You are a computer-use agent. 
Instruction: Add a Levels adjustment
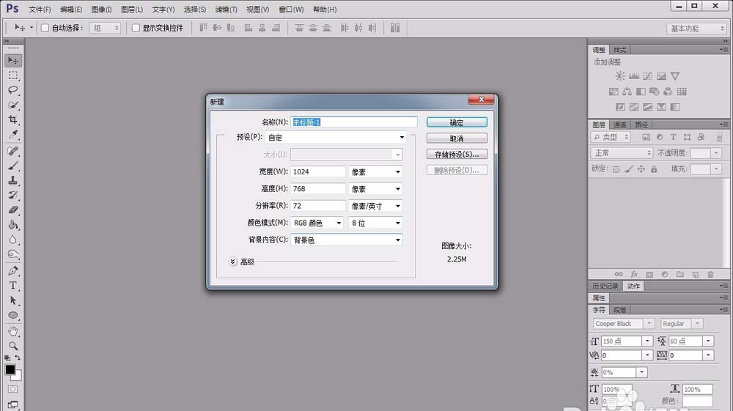(634, 76)
